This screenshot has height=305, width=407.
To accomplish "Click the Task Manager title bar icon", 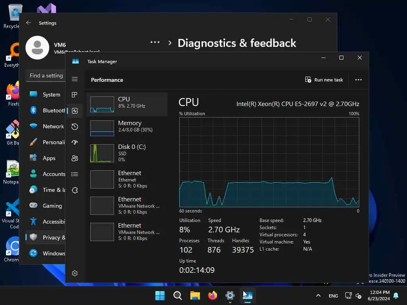I will (76, 61).
